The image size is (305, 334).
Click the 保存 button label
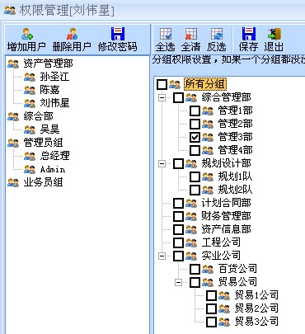click(x=248, y=47)
